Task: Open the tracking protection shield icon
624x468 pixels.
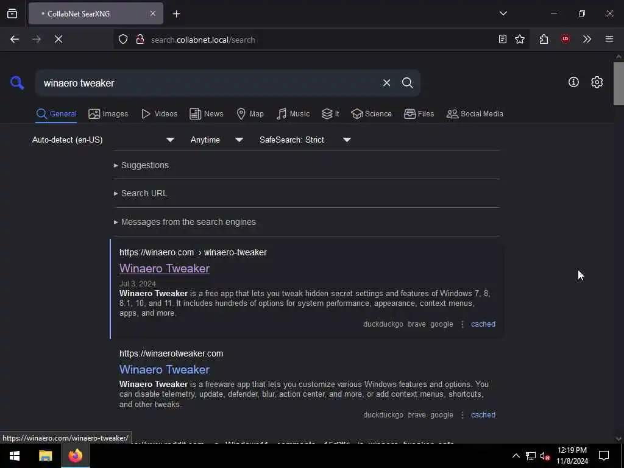Action: (x=123, y=39)
